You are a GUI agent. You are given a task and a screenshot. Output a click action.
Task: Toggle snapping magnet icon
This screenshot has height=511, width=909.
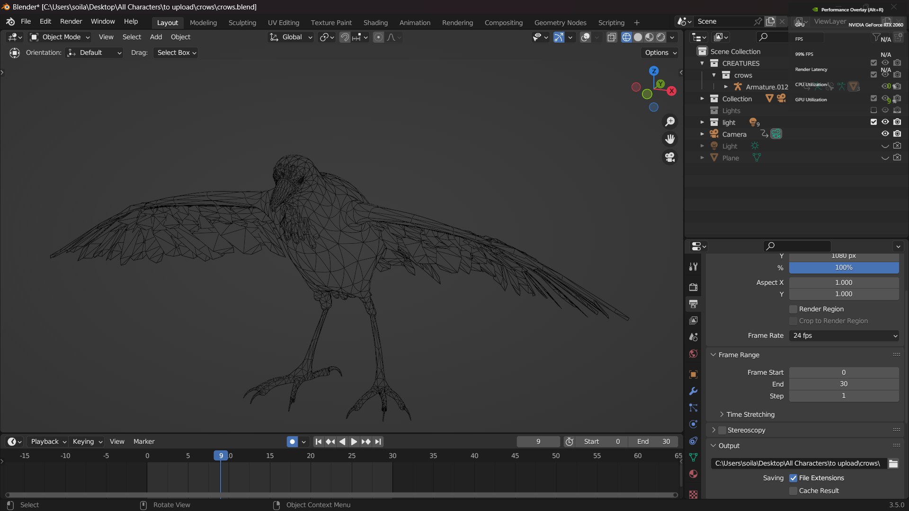[x=345, y=37]
